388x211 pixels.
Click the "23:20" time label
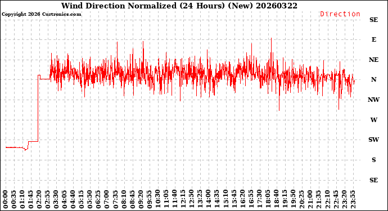coord(344,199)
